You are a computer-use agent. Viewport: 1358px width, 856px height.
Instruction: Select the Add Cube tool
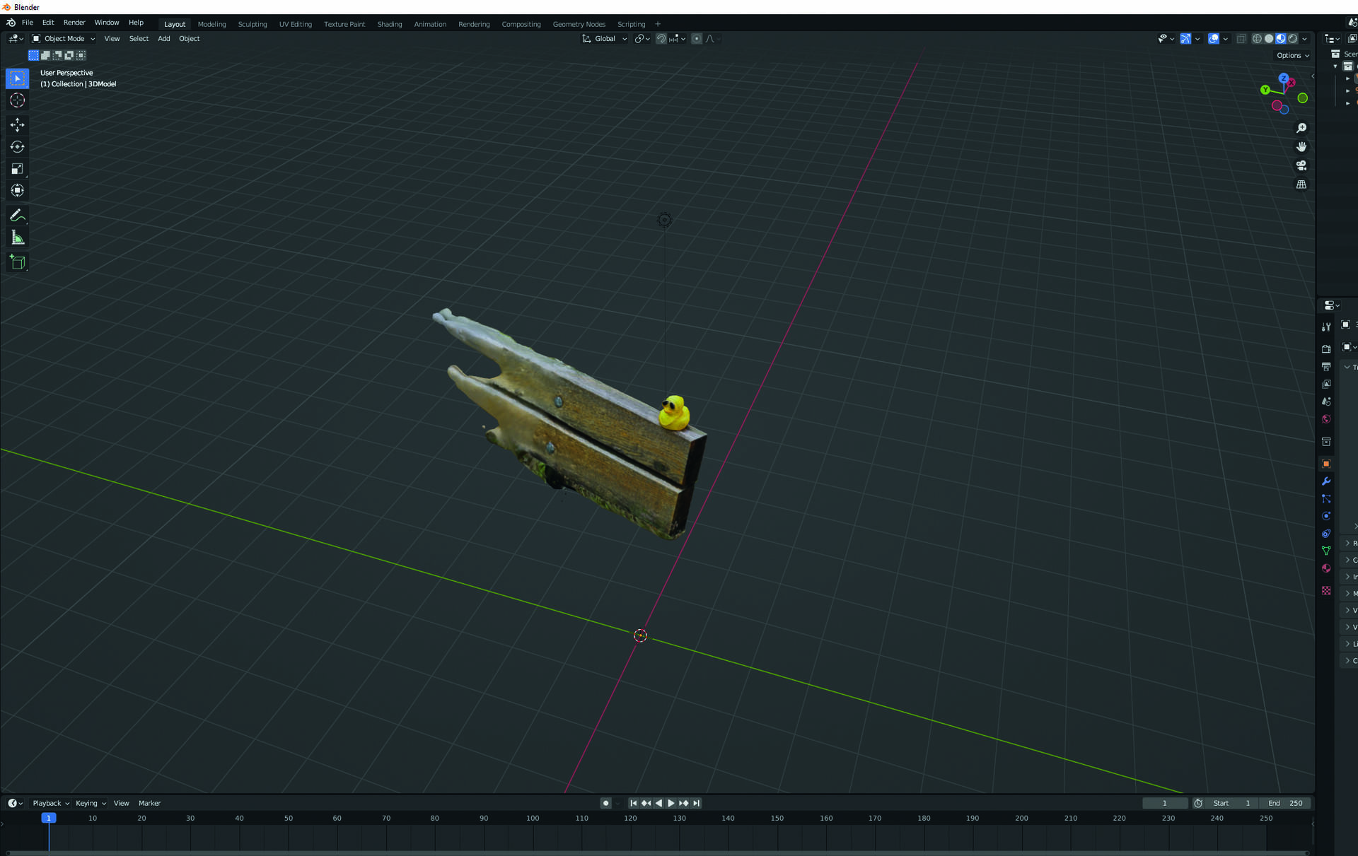point(17,263)
